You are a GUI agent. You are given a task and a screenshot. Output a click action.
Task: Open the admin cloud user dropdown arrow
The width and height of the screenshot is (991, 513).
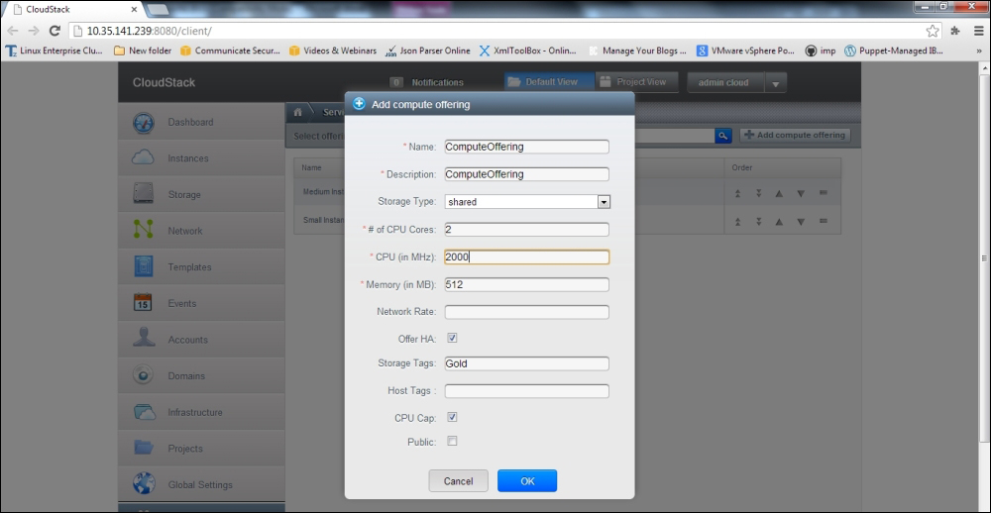click(x=775, y=84)
